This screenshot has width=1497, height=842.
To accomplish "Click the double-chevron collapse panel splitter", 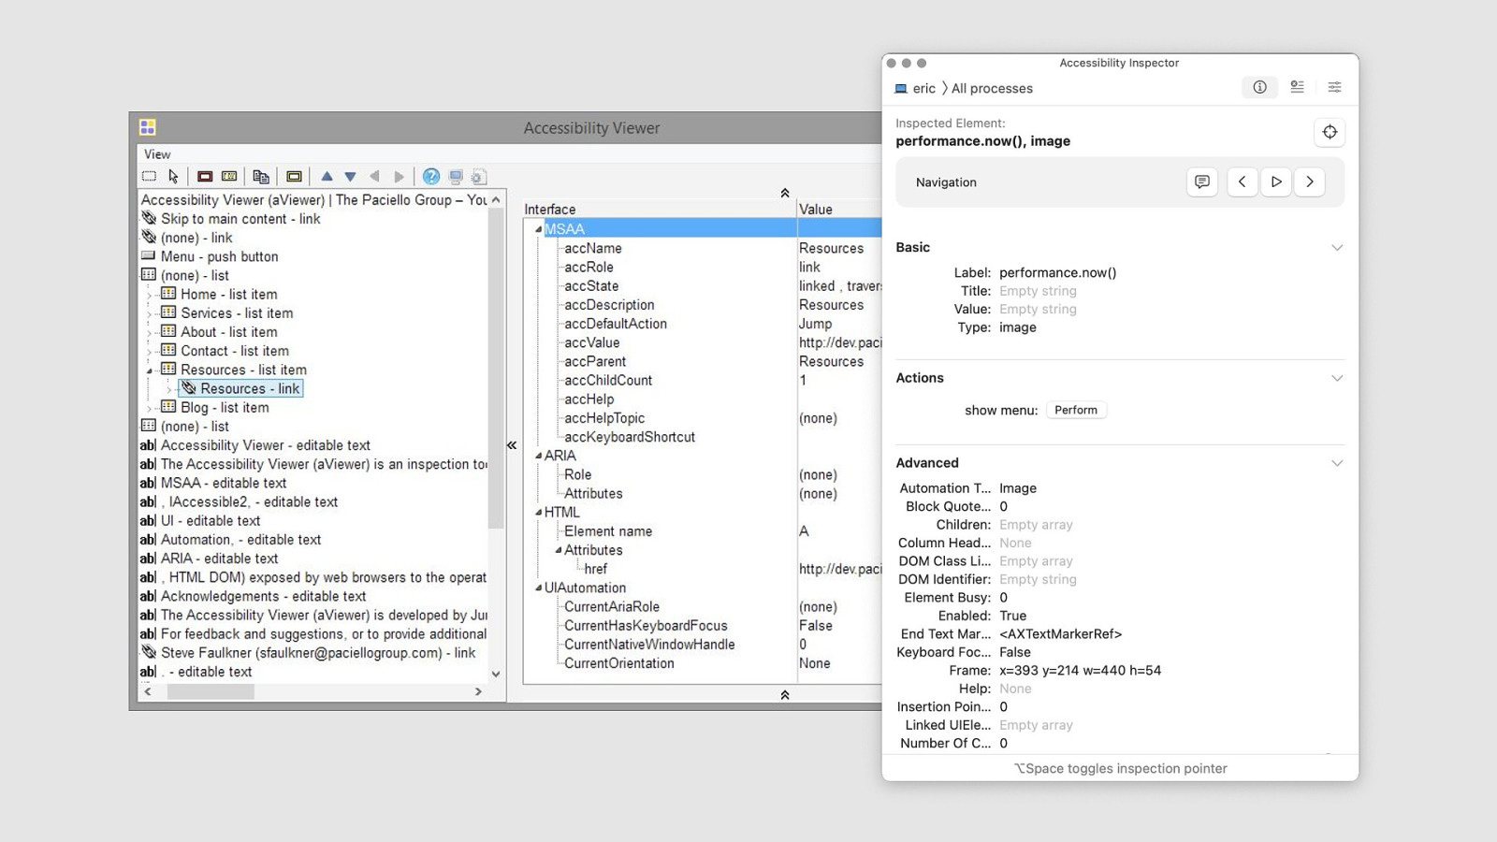I will pyautogui.click(x=512, y=445).
